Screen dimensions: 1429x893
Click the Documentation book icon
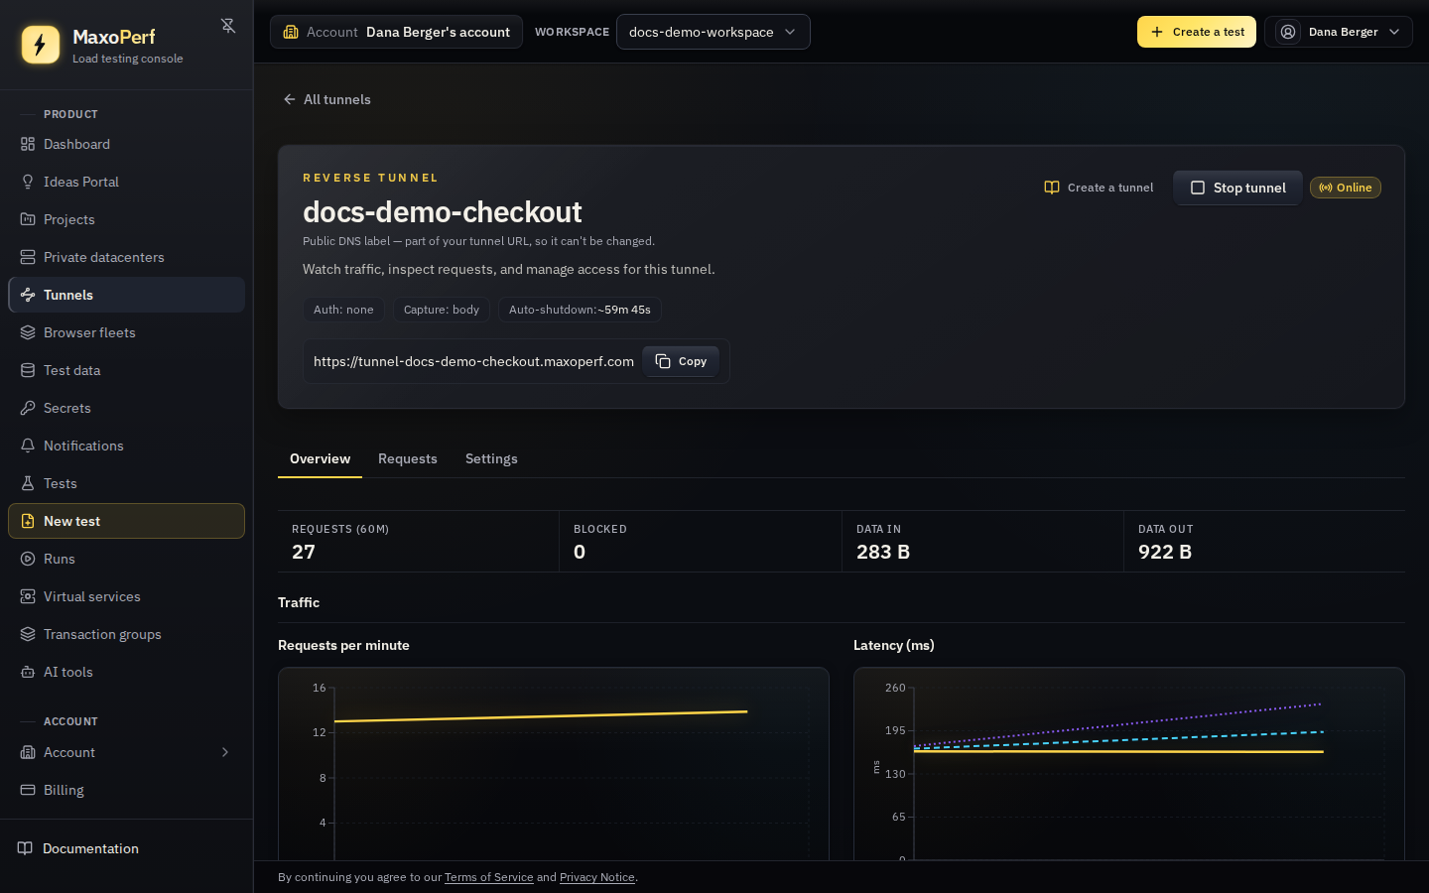pos(25,848)
